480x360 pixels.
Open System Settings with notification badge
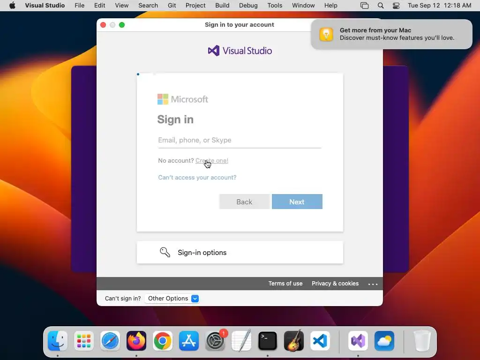(215, 341)
